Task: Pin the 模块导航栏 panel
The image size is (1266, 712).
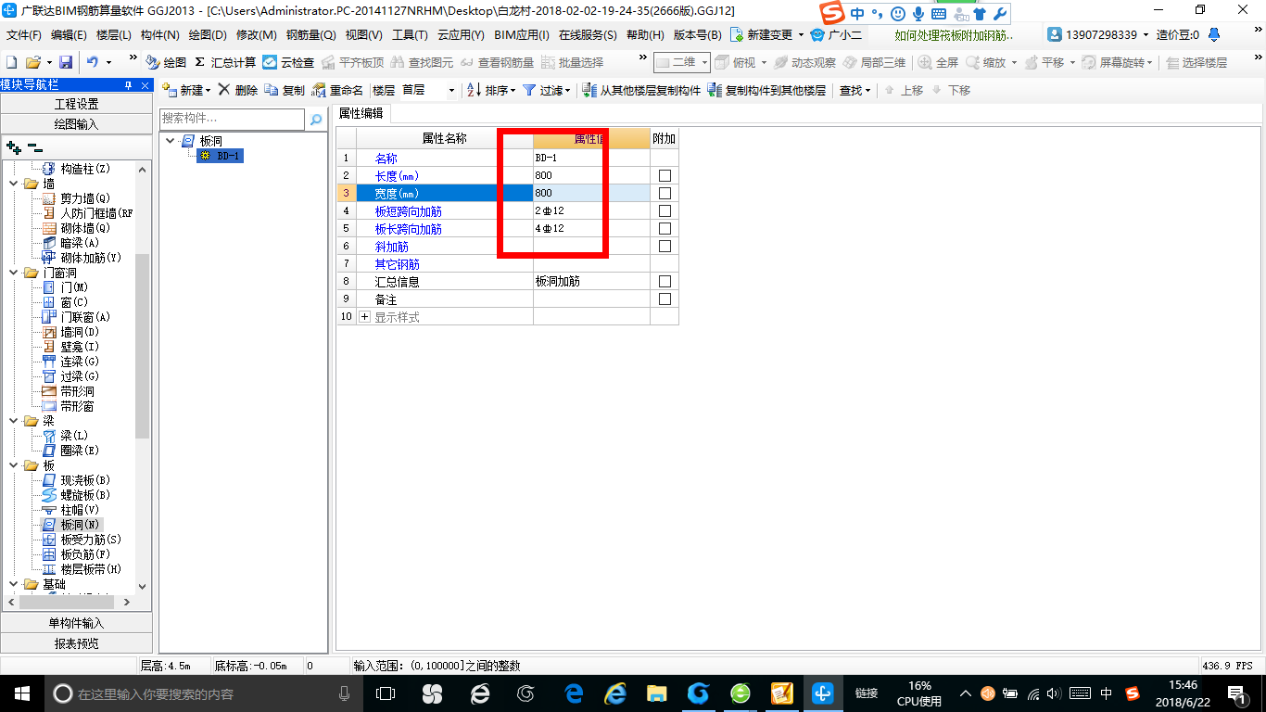Action: (128, 84)
